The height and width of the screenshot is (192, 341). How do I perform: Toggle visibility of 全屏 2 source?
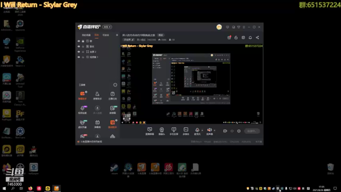pos(79,52)
